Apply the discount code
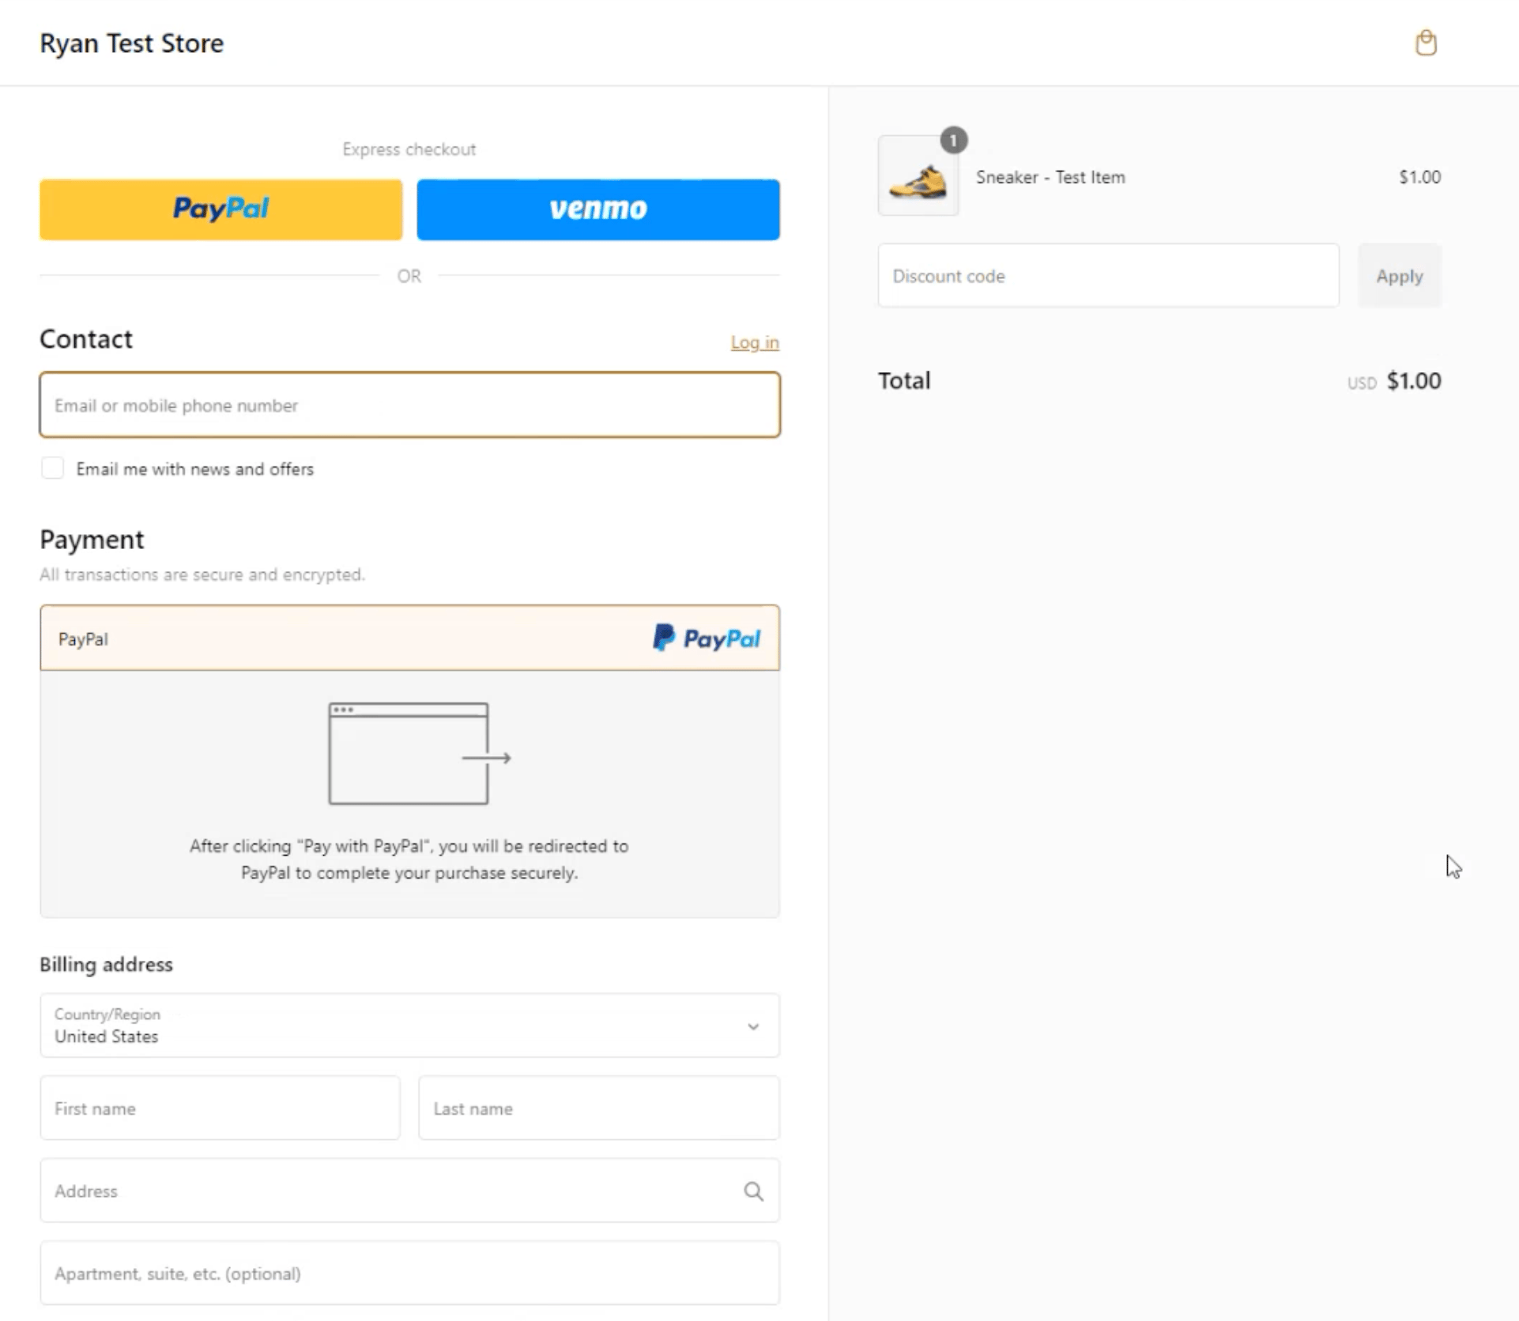Screen dimensions: 1519x1321 pyautogui.click(x=1399, y=275)
